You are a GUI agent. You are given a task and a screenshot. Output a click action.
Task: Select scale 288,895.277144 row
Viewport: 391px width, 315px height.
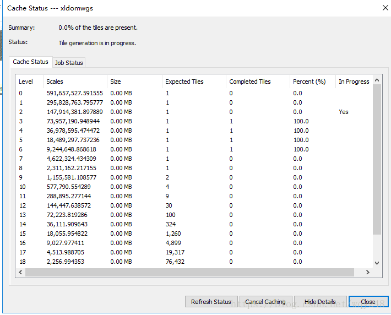pyautogui.click(x=194, y=196)
